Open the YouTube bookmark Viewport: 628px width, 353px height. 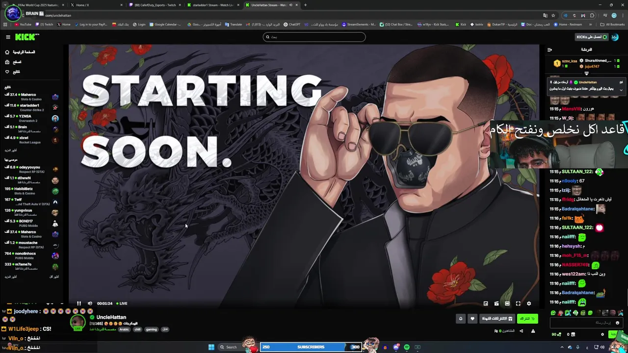(x=23, y=25)
